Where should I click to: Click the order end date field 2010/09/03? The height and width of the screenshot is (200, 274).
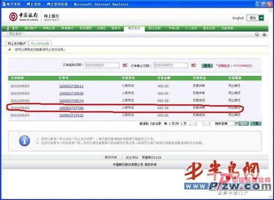170,65
